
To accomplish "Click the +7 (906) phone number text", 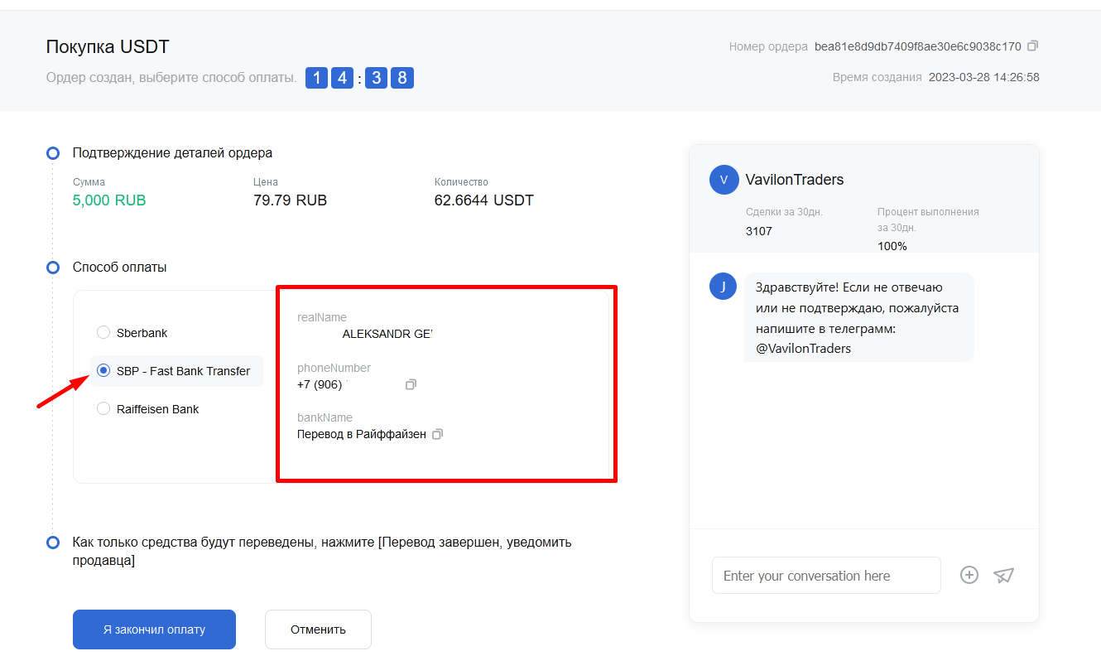I will pyautogui.click(x=320, y=385).
